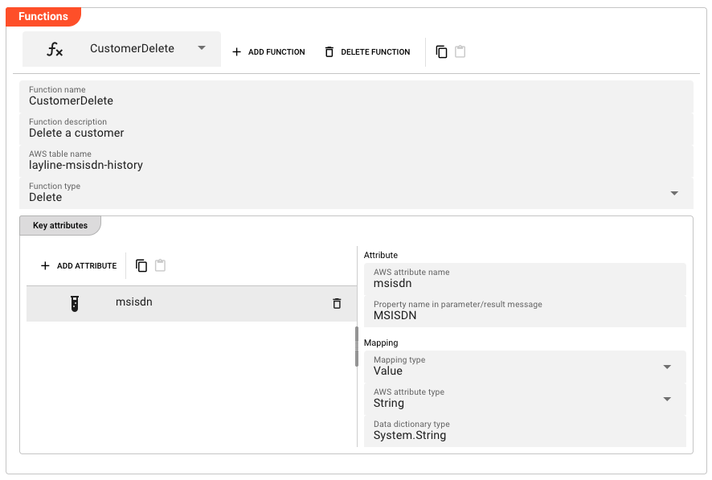Switch to the Key attributes tab
This screenshot has width=712, height=480.
point(59,225)
